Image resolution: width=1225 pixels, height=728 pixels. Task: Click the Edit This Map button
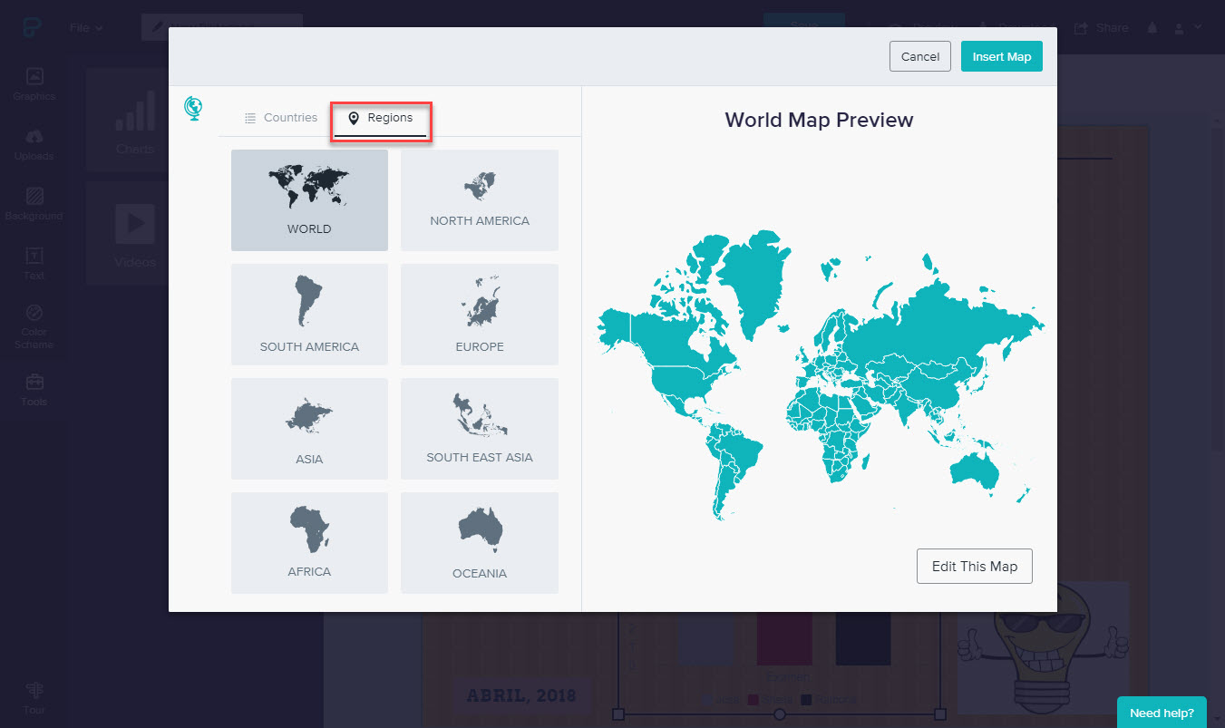click(975, 566)
